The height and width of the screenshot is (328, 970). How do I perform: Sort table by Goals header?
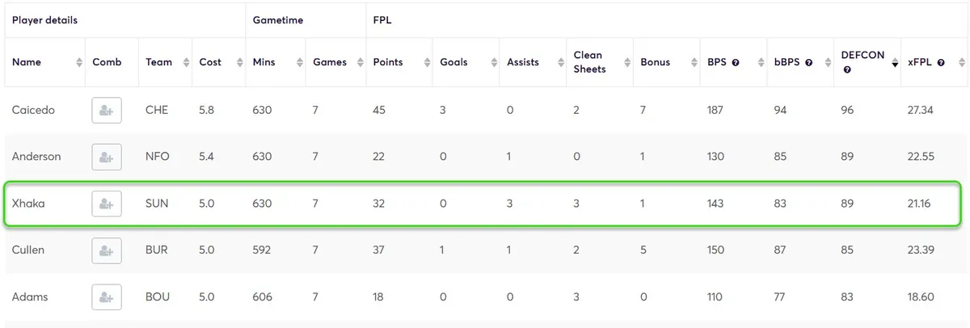click(453, 62)
